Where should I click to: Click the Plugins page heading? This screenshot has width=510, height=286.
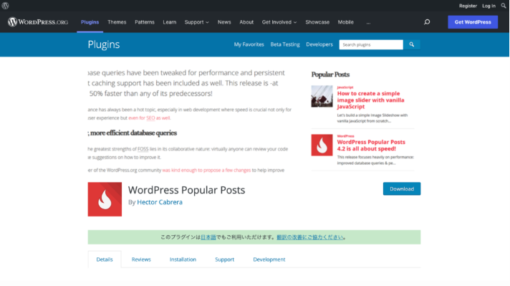104,44
